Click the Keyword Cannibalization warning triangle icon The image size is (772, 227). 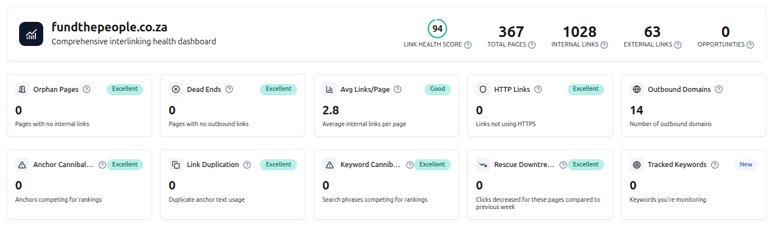click(x=329, y=165)
